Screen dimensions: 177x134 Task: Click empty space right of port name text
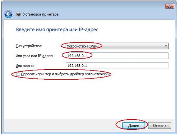[x=133, y=66]
